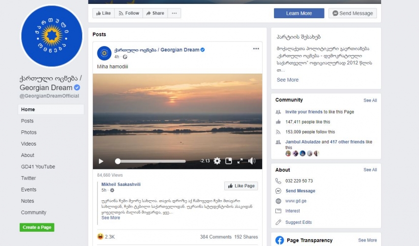The width and height of the screenshot is (419, 246).
Task: Open the Photos section in sidebar
Action: click(29, 132)
